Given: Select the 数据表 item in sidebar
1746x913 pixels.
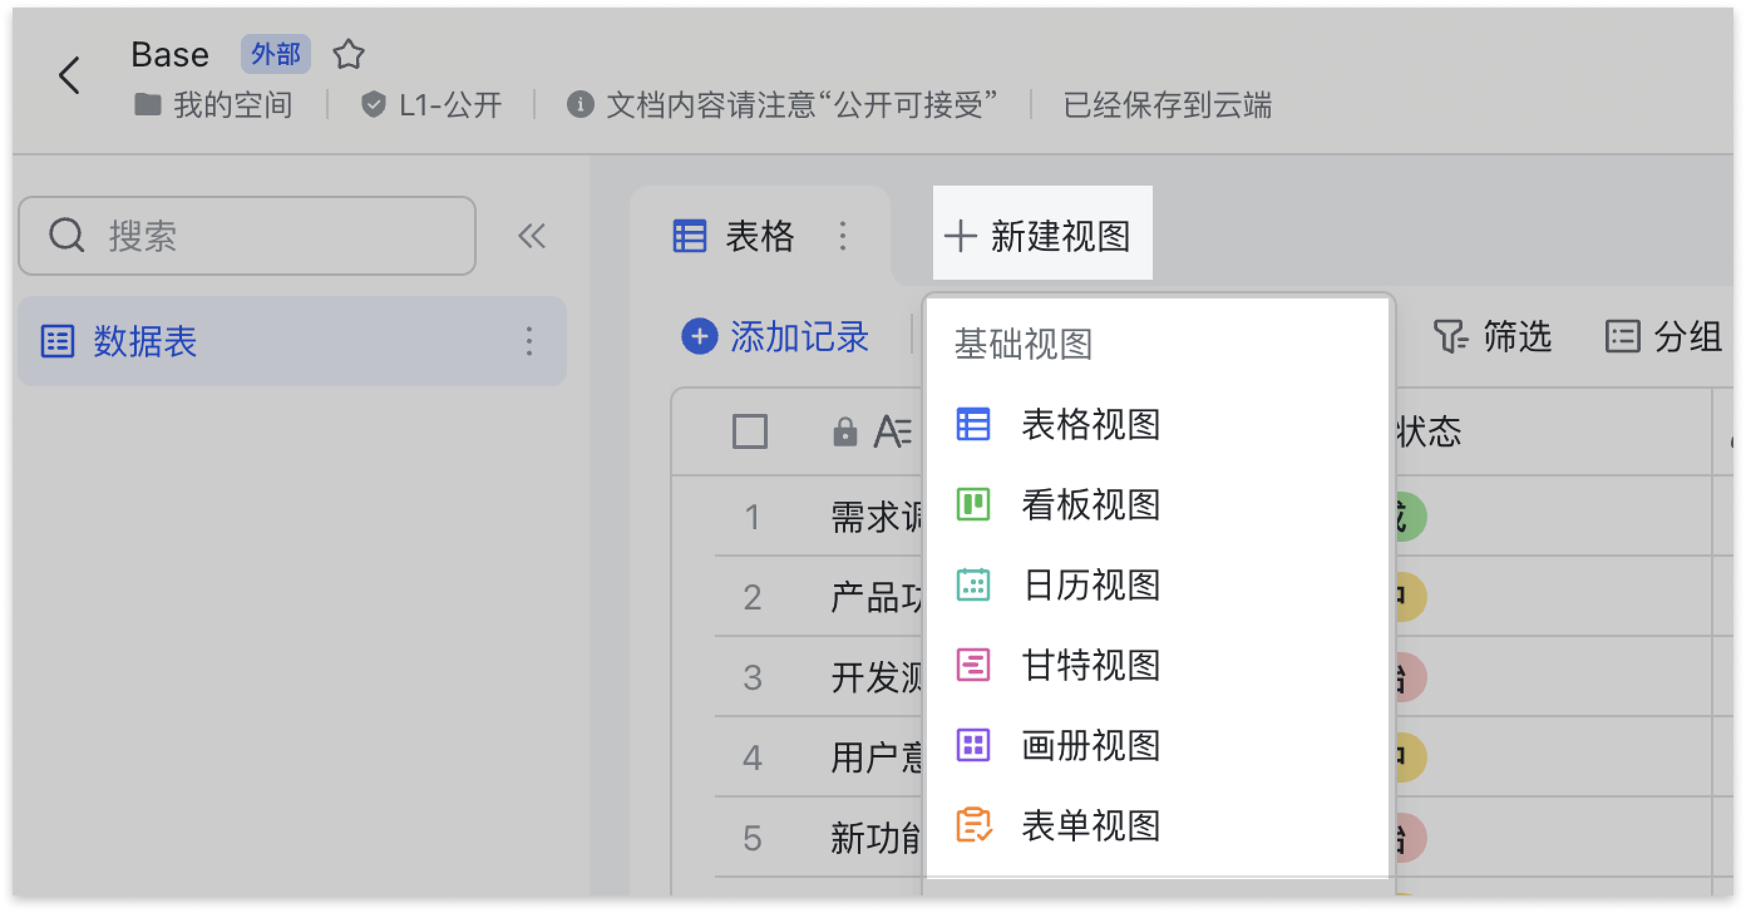Looking at the screenshot, I should pyautogui.click(x=292, y=341).
